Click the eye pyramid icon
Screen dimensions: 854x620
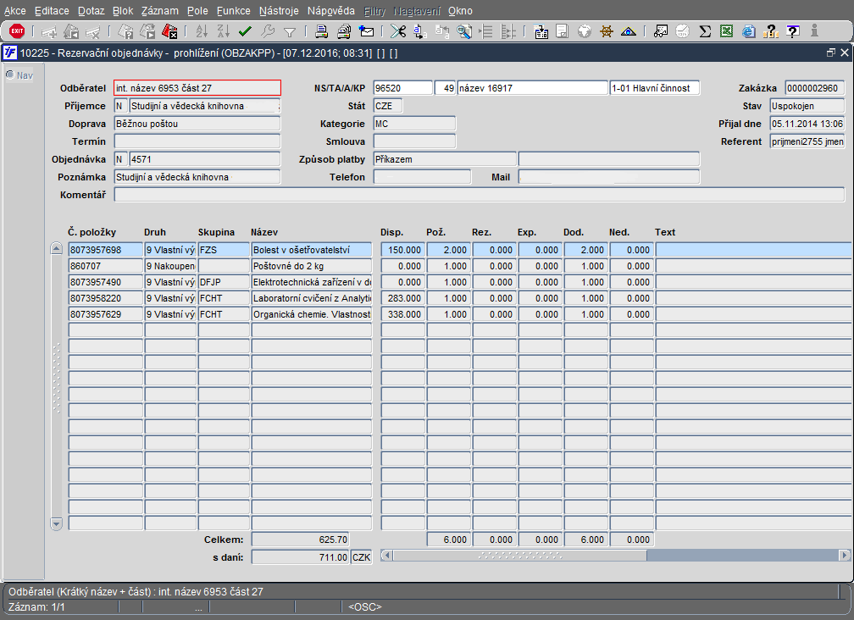628,31
